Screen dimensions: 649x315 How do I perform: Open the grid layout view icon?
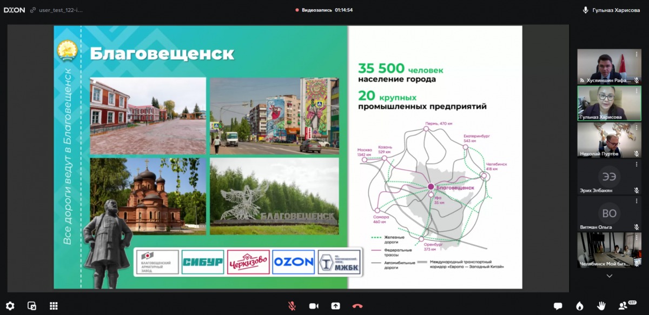tap(54, 306)
